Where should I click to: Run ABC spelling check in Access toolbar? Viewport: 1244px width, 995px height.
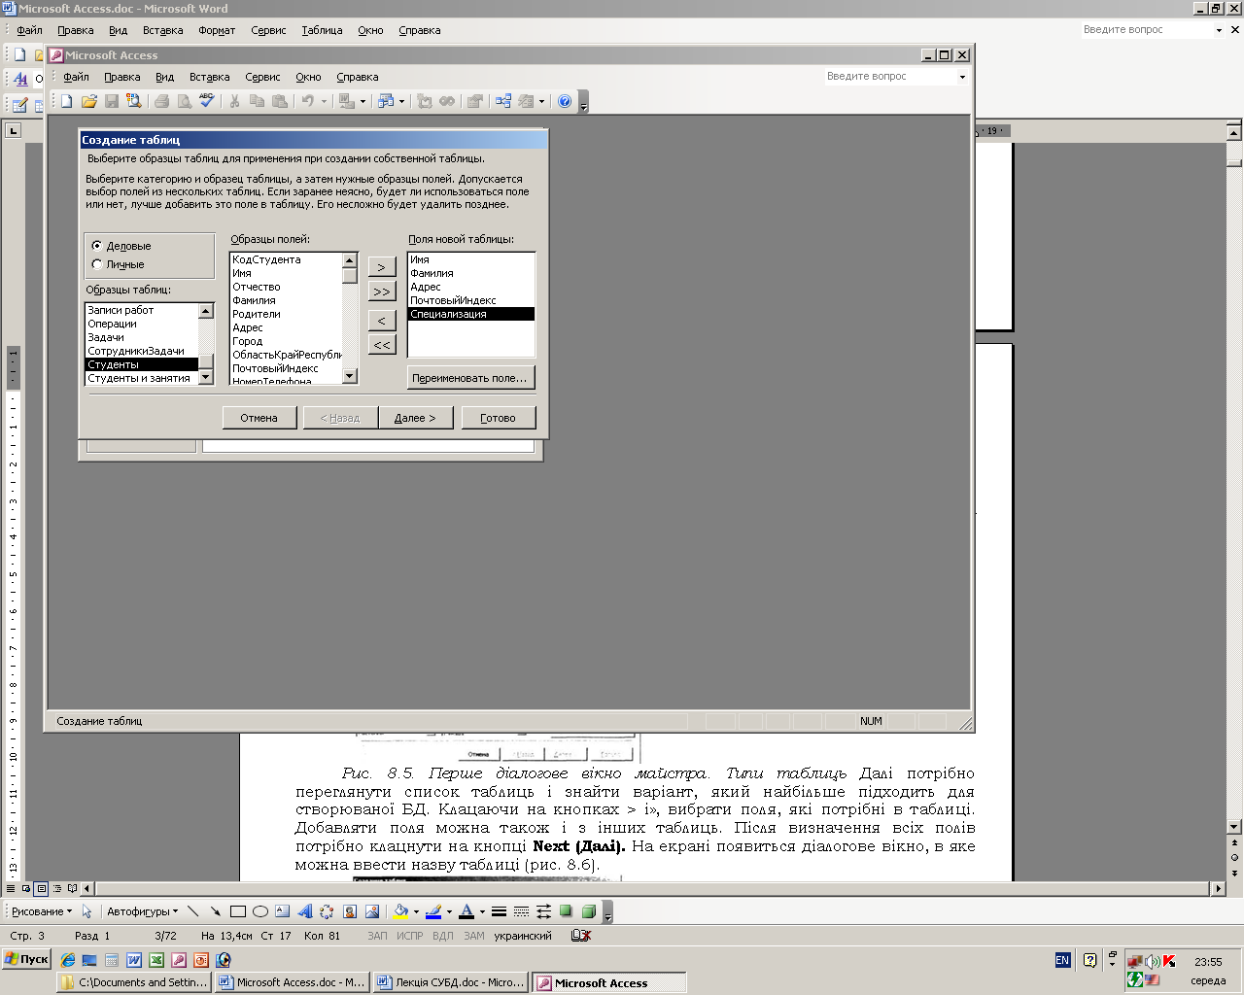207,101
